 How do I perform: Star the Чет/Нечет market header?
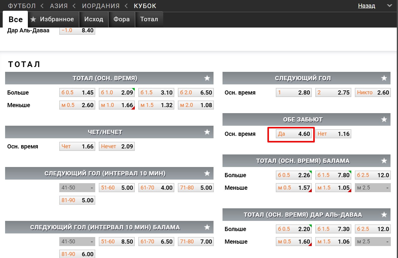207,132
